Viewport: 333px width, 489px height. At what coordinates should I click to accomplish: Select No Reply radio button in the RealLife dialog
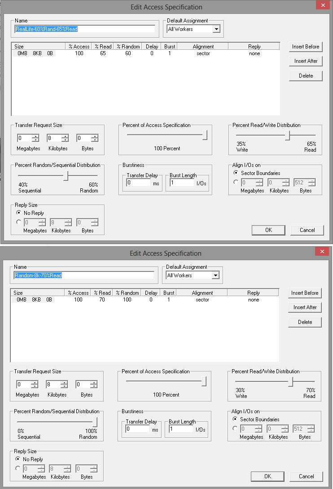point(18,213)
